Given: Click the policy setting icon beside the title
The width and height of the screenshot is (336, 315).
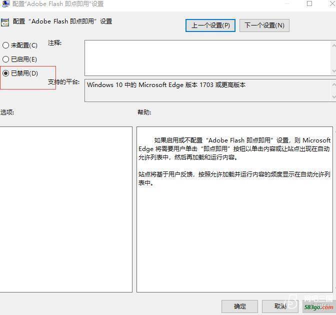Looking at the screenshot, I should point(4,22).
